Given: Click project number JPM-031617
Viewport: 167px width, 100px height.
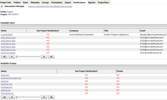Looking at the screenshot, I should pos(13,14).
